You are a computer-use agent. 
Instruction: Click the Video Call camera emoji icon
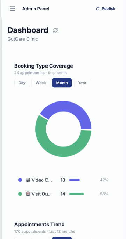point(28,180)
